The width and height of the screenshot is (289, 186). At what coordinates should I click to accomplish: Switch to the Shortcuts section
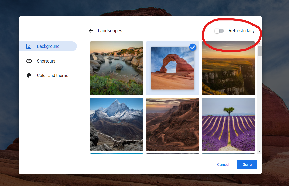tap(46, 61)
